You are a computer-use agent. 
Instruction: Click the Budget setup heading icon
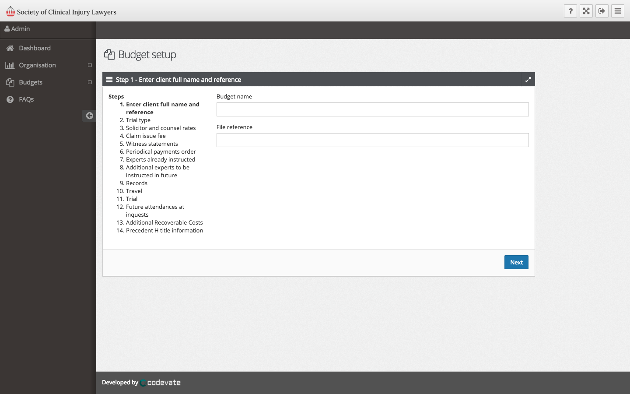(x=109, y=55)
